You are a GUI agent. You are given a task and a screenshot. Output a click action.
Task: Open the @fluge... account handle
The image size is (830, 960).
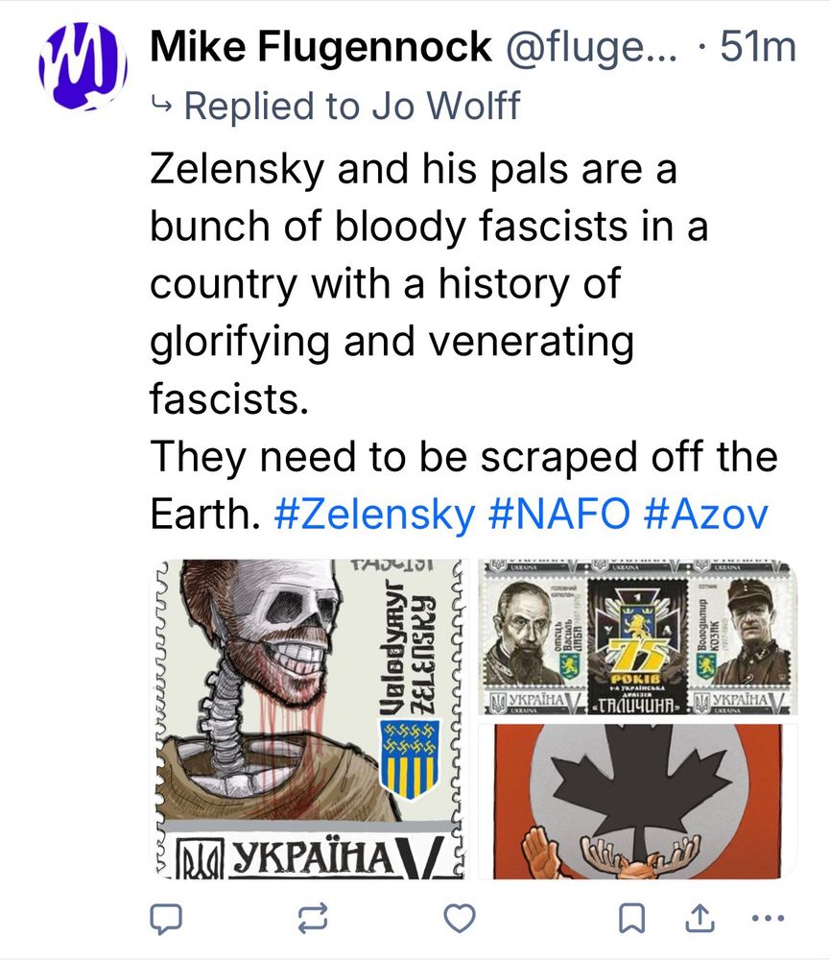[x=591, y=48]
